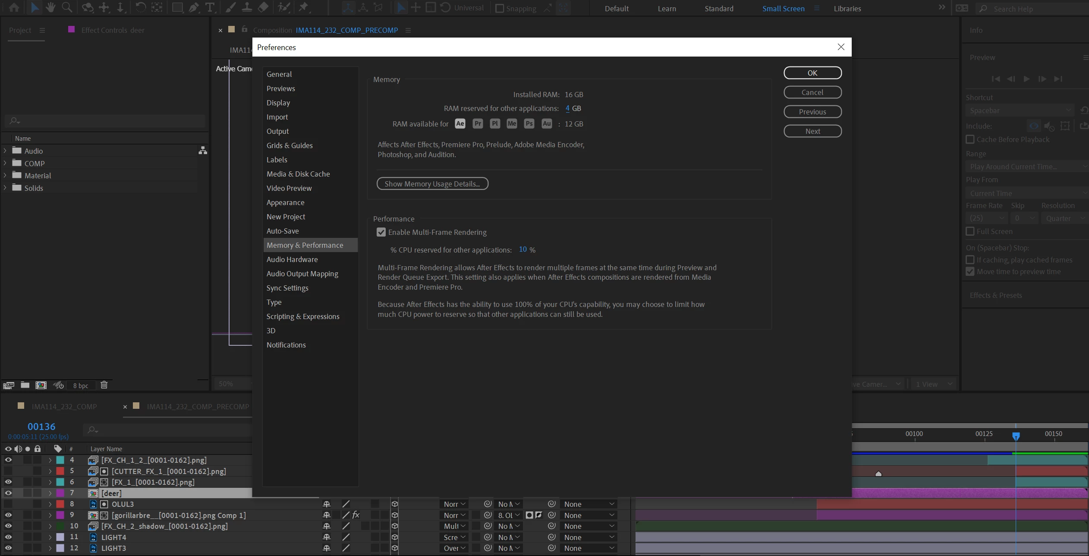
Task: Click the RAM reserved value 4 GB
Action: [567, 108]
